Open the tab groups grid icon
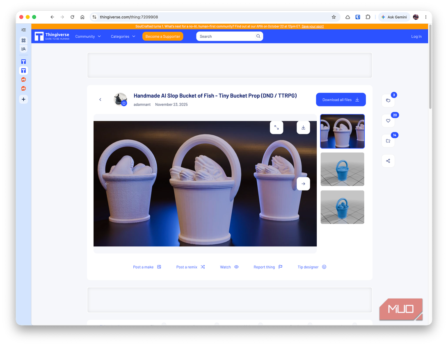 (23, 40)
